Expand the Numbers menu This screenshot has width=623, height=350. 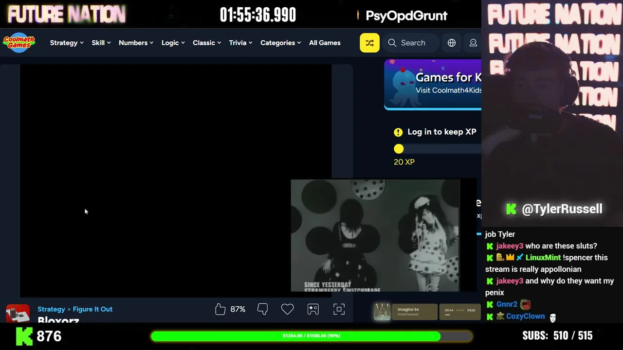[136, 43]
